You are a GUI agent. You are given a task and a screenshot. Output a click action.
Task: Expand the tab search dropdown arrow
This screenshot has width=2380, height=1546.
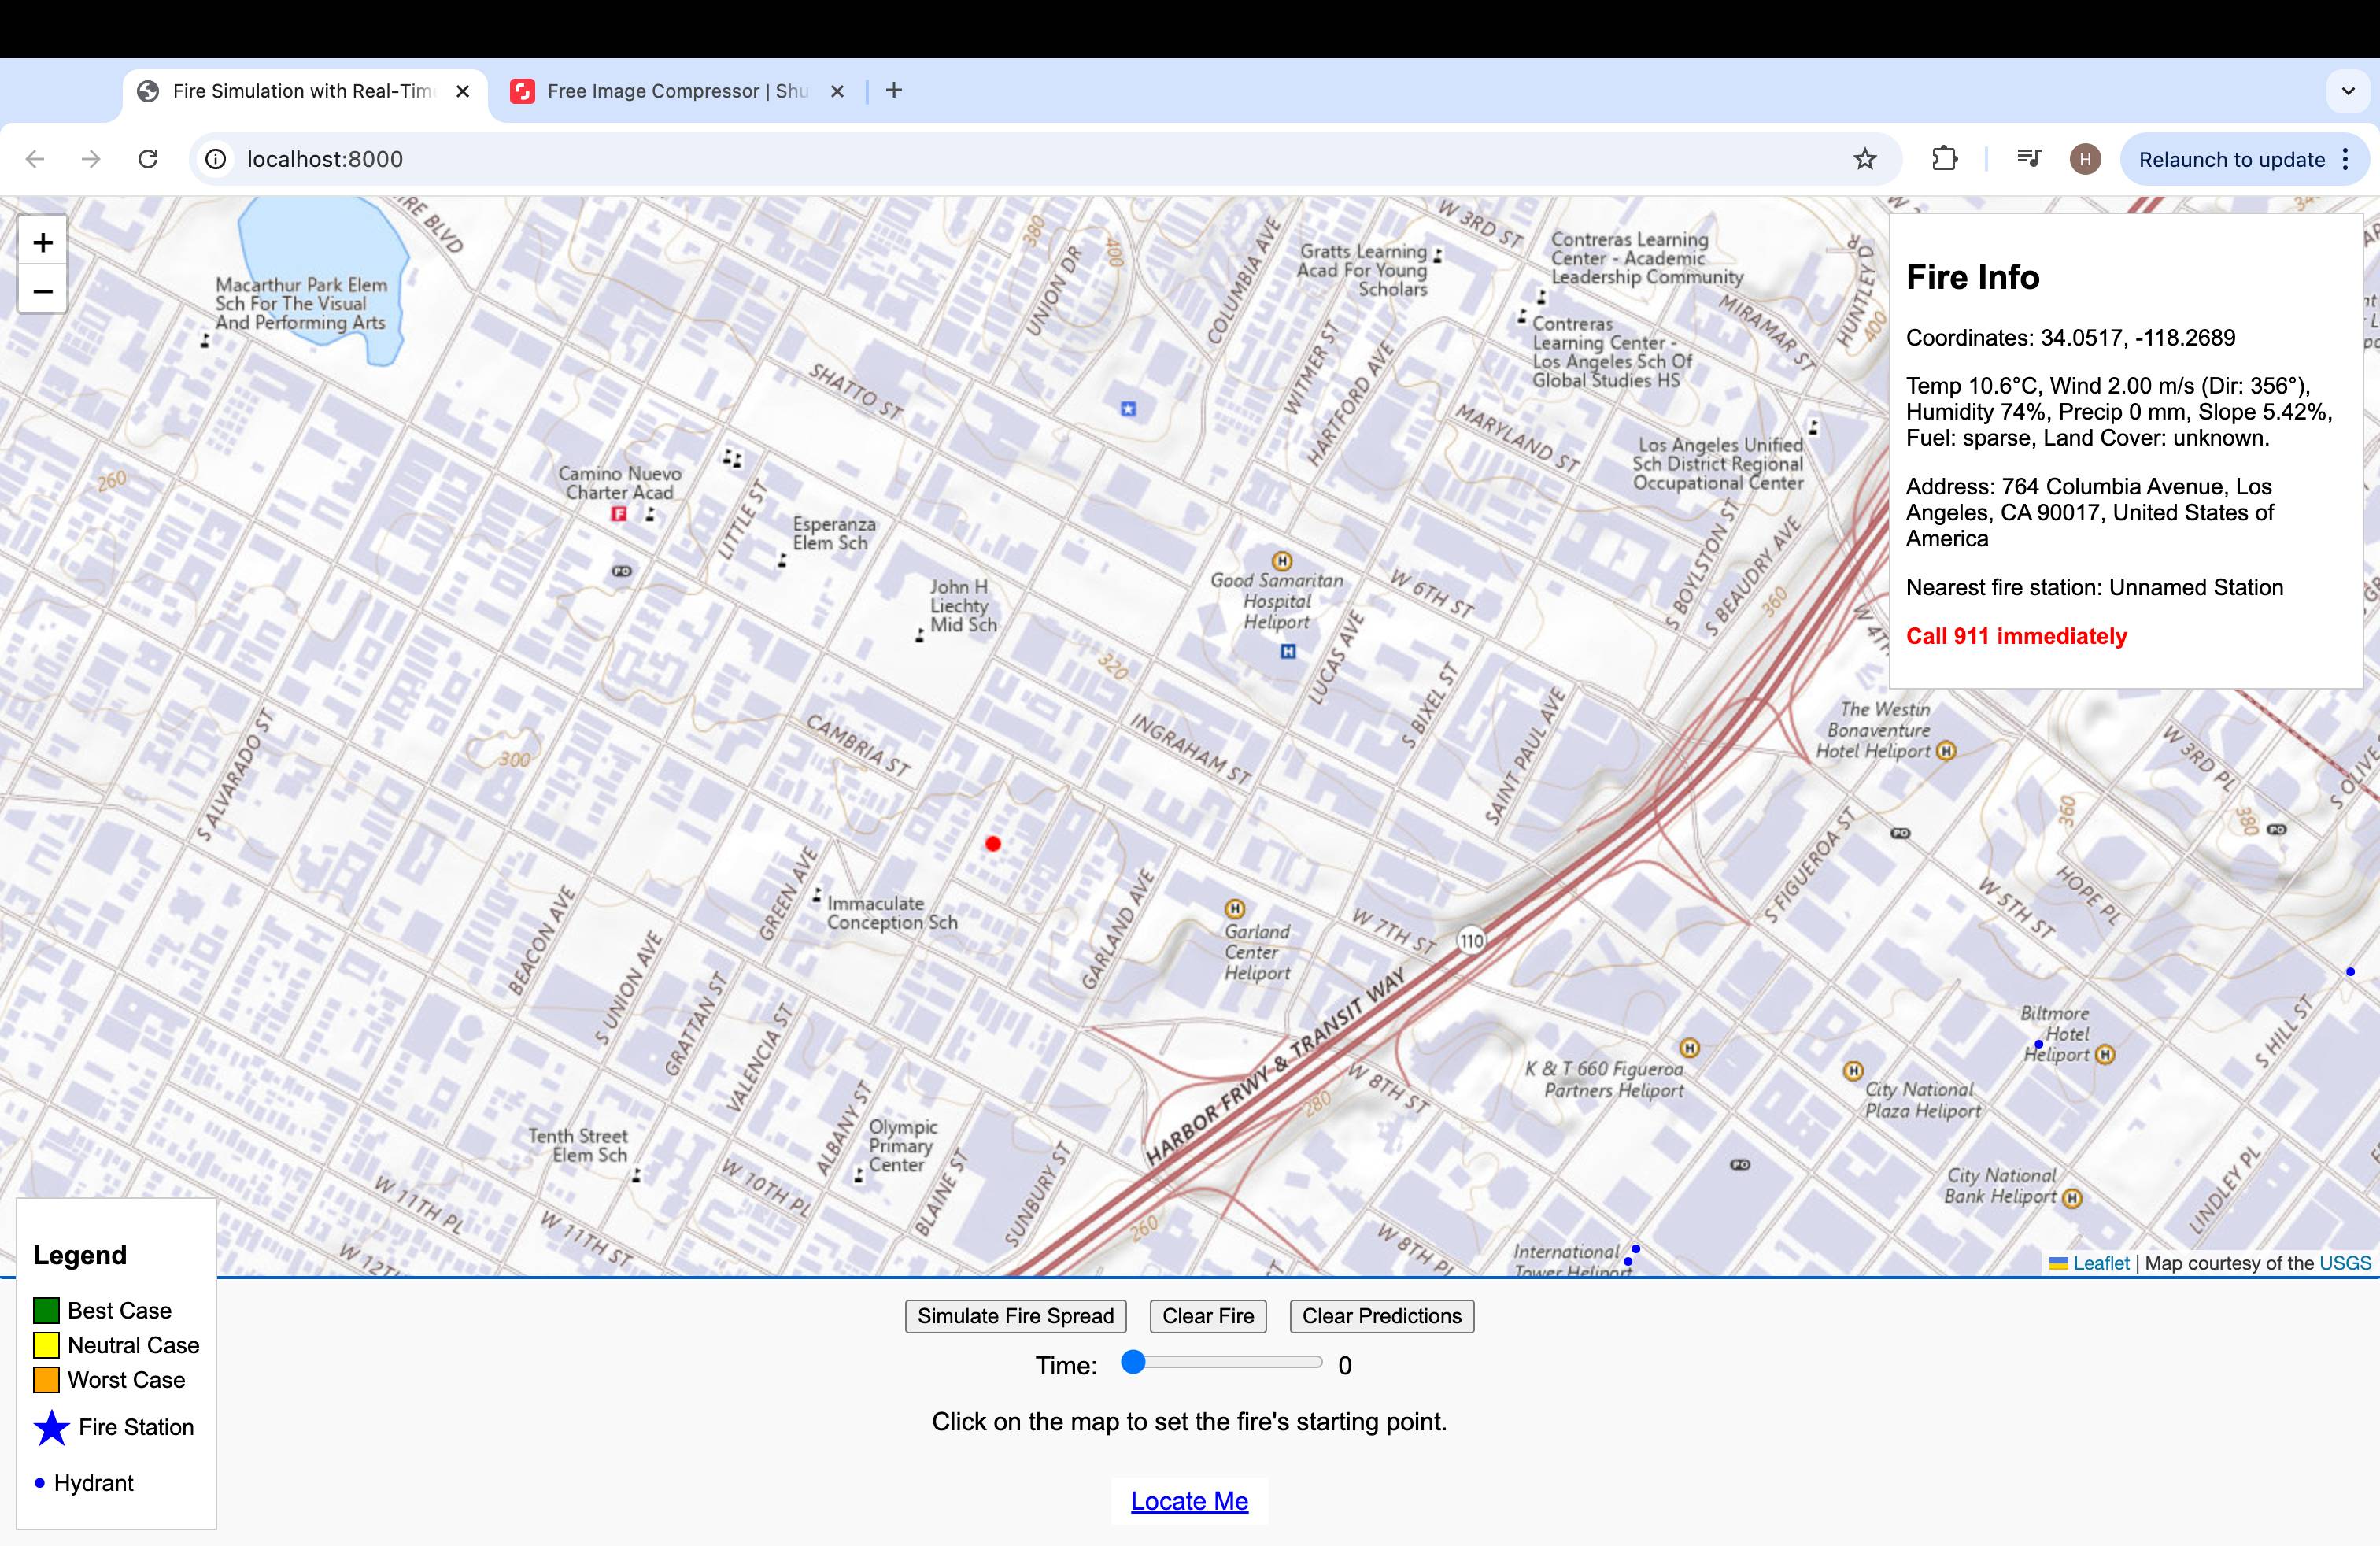pos(2347,91)
